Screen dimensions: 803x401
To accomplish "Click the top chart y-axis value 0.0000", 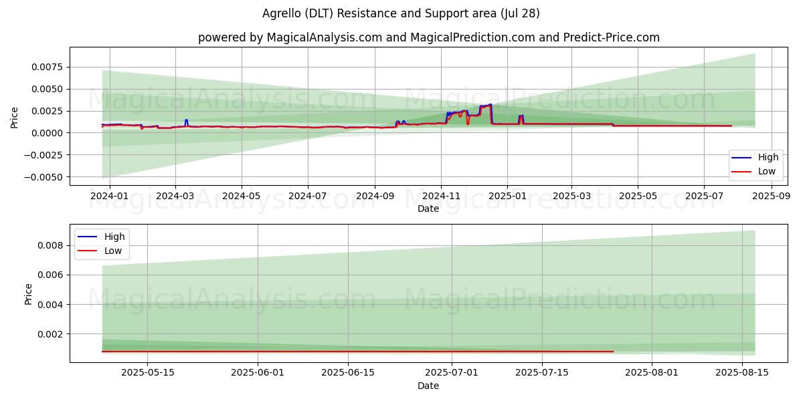I will [x=48, y=133].
